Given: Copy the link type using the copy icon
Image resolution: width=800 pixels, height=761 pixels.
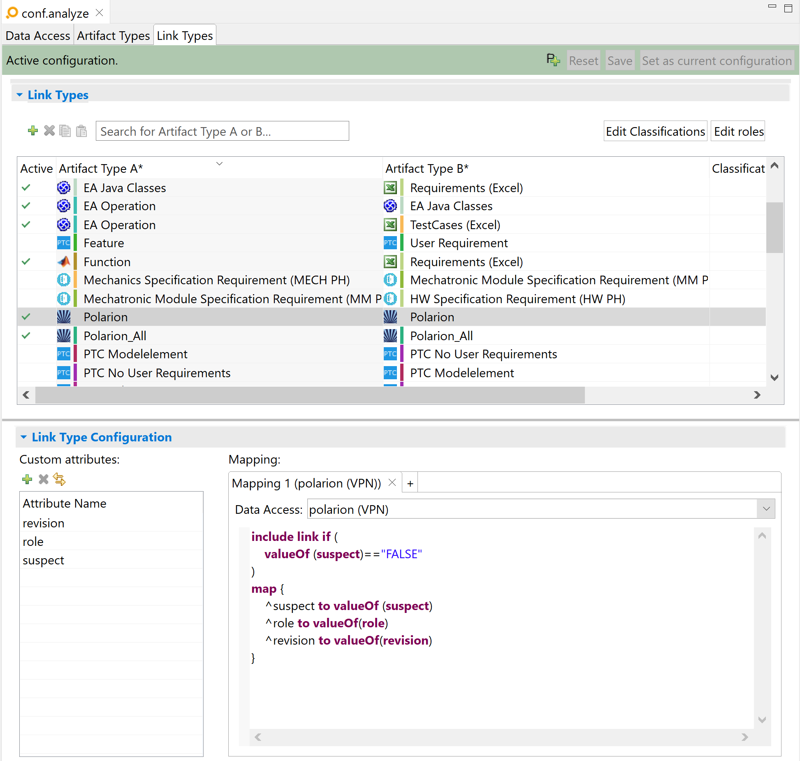Looking at the screenshot, I should 65,131.
